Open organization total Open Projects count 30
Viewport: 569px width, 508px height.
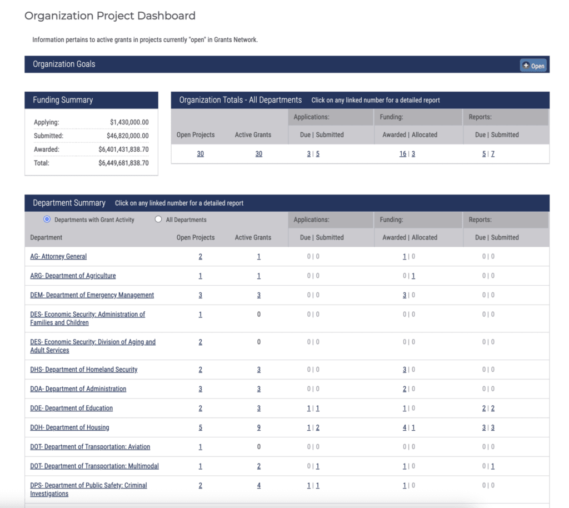pos(200,154)
